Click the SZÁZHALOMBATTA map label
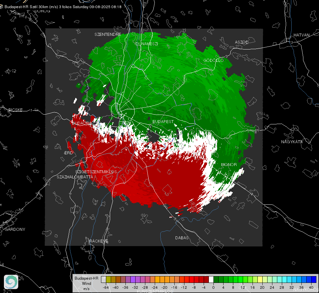 pos(75,177)
